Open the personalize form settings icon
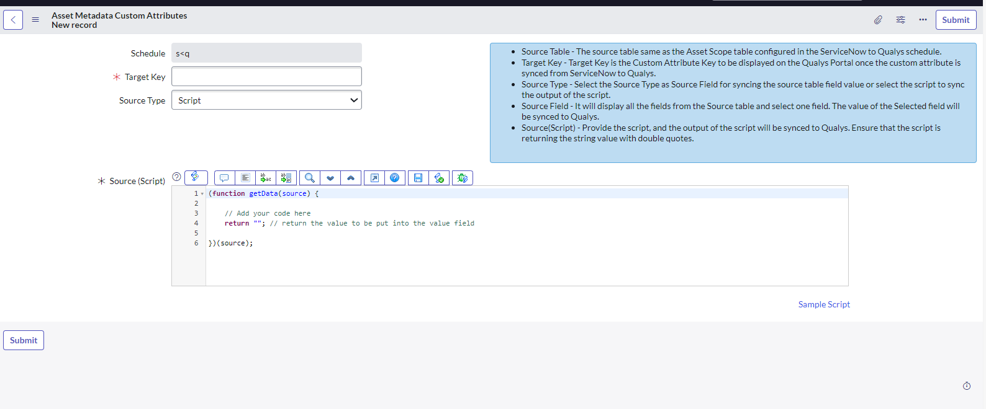The width and height of the screenshot is (986, 409). click(x=900, y=20)
